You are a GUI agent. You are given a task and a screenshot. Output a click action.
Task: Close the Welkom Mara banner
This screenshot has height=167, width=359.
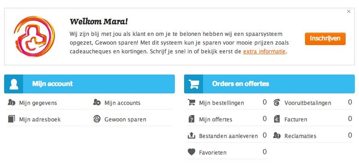click(349, 12)
